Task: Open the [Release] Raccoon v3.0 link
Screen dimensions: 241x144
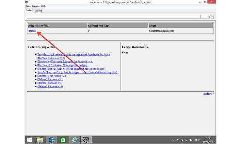Action: tap(50, 86)
